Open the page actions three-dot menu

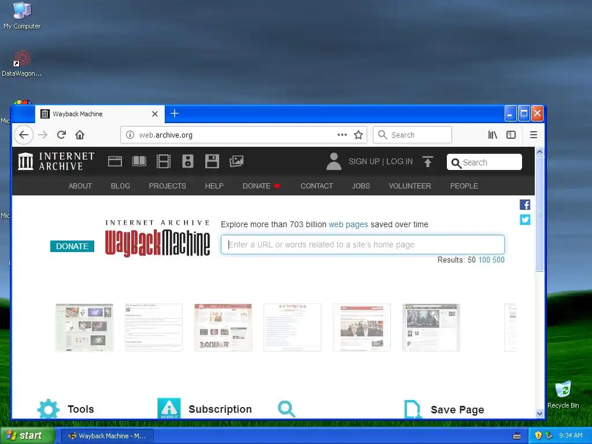coord(342,135)
